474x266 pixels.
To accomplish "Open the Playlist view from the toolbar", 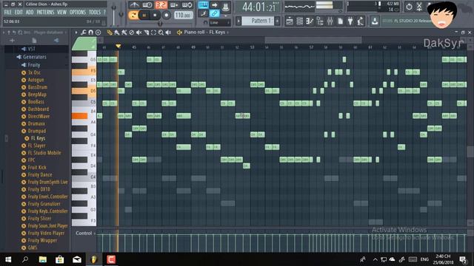I will click(290, 21).
